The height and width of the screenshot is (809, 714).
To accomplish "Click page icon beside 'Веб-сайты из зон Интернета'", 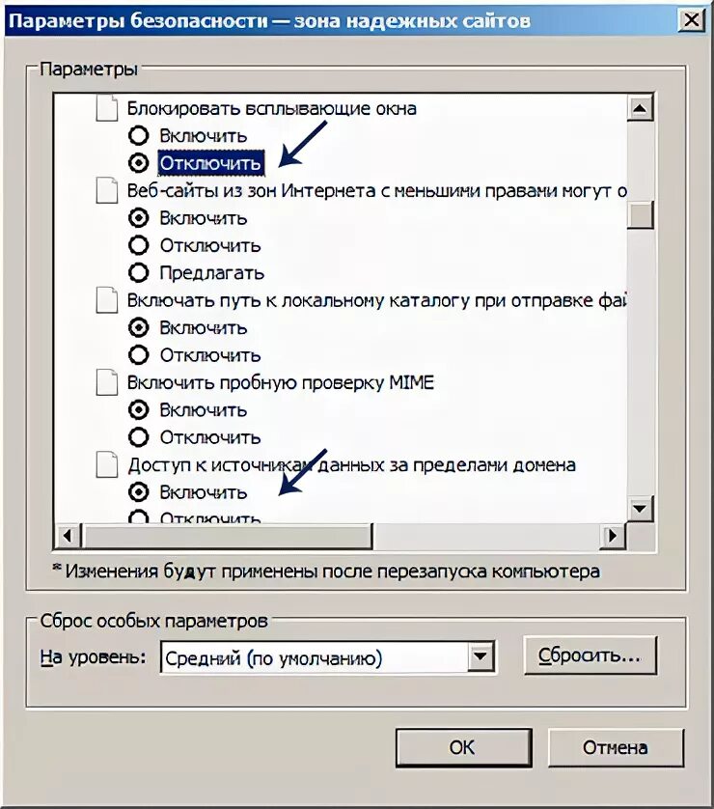I will 109,190.
